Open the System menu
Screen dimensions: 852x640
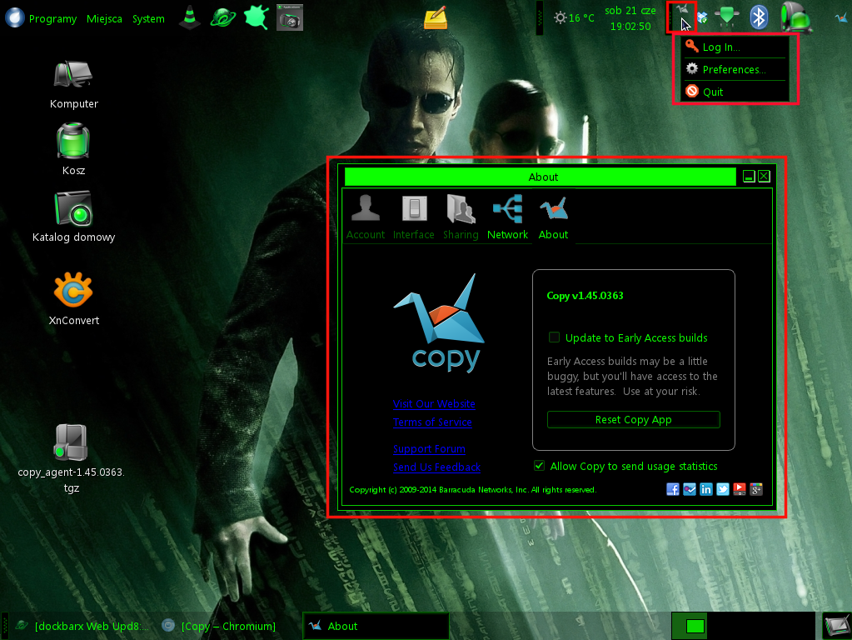point(148,18)
